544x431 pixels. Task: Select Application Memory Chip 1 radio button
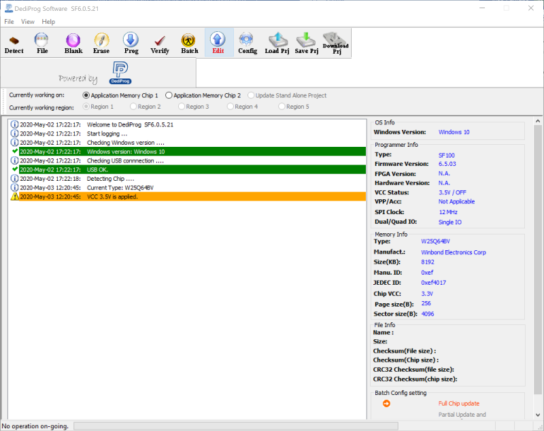coord(86,95)
